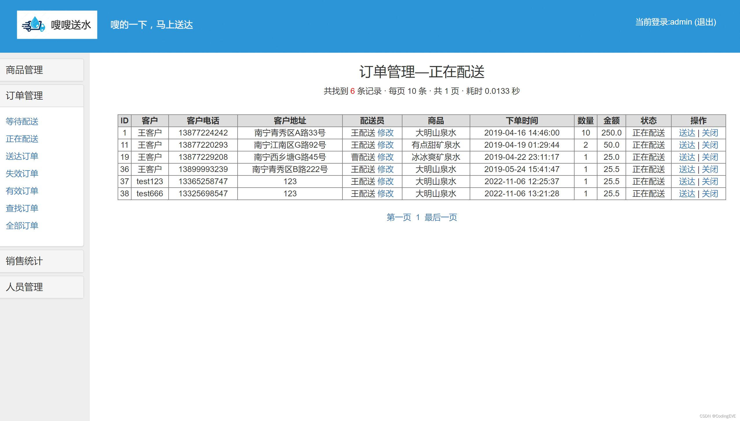Open the 销售统计 section

24,261
